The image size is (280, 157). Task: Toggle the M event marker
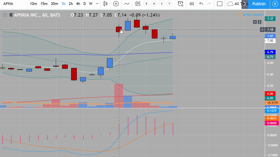[154, 4]
